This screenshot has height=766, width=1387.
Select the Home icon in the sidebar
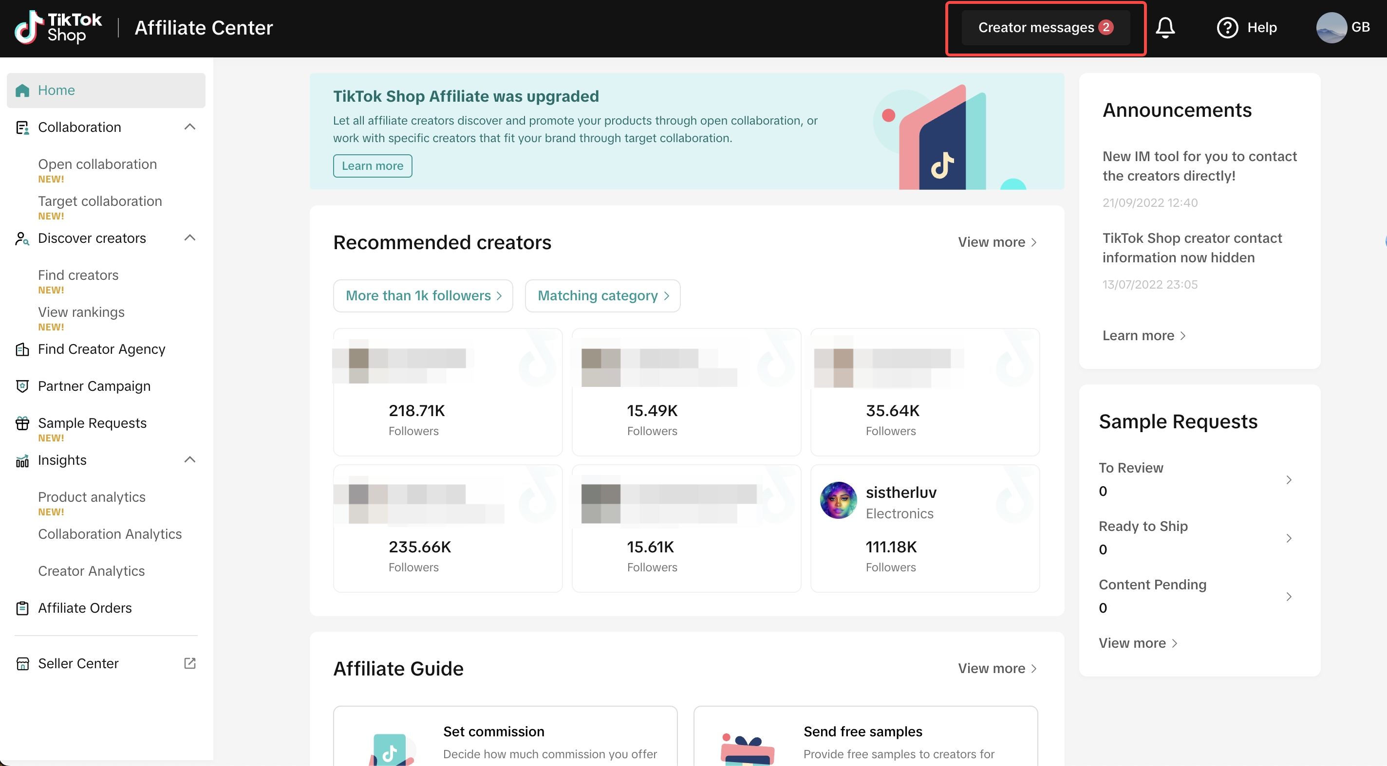22,90
